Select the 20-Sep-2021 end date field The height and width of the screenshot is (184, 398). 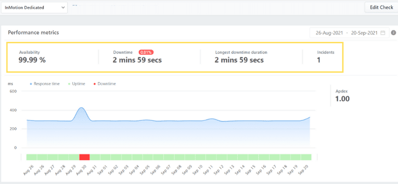point(365,33)
